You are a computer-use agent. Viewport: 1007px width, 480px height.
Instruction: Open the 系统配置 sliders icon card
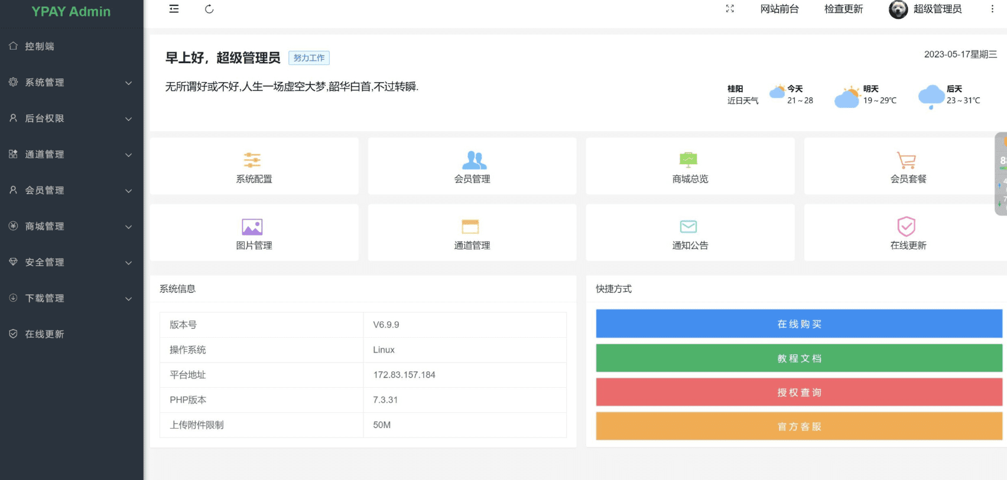(253, 160)
